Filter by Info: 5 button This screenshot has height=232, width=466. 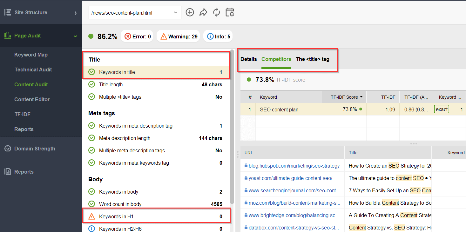218,36
